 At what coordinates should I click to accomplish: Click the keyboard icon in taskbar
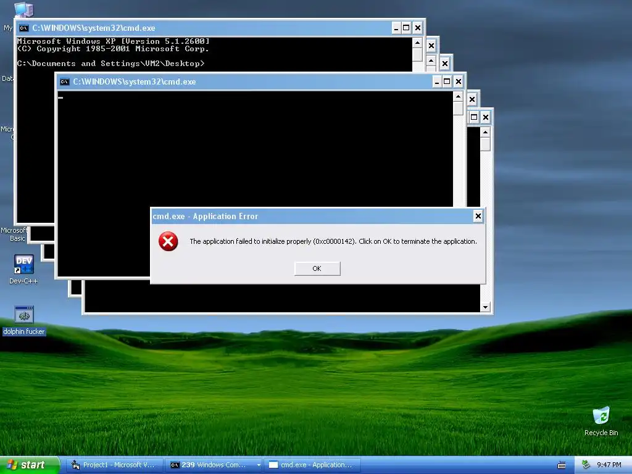pos(562,465)
